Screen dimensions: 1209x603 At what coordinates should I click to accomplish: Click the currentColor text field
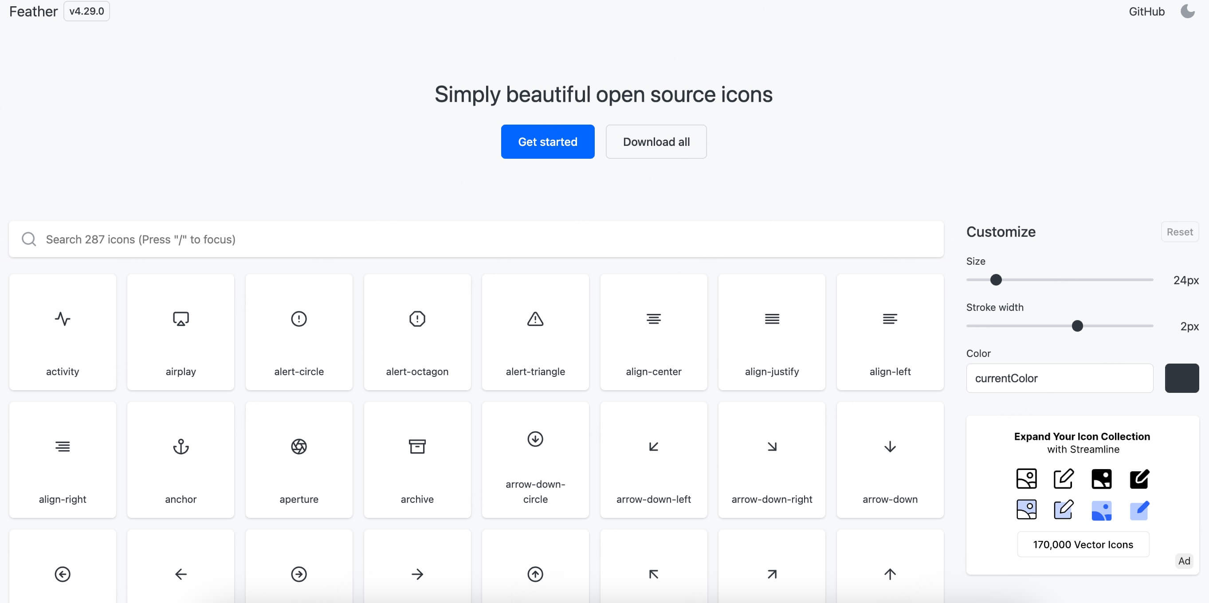pyautogui.click(x=1060, y=378)
